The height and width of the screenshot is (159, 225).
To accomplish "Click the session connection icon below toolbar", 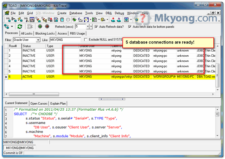I will (x=6, y=27).
